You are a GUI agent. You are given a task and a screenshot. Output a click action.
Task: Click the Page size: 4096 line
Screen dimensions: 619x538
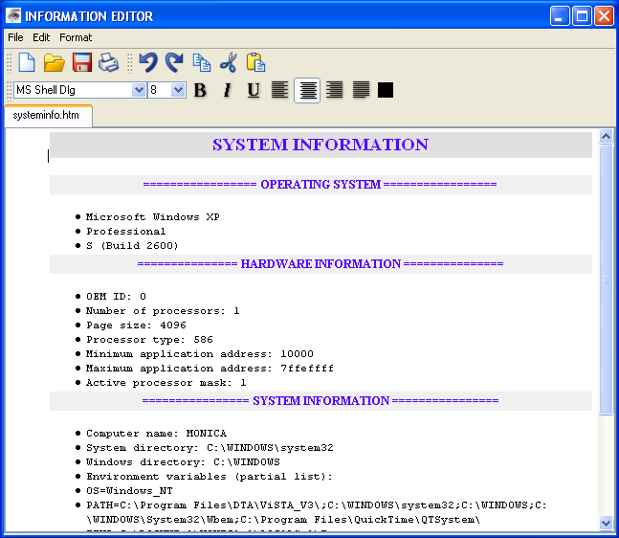tap(136, 325)
